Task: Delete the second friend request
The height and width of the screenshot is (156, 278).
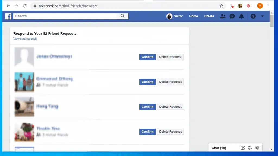Action: pyautogui.click(x=170, y=82)
